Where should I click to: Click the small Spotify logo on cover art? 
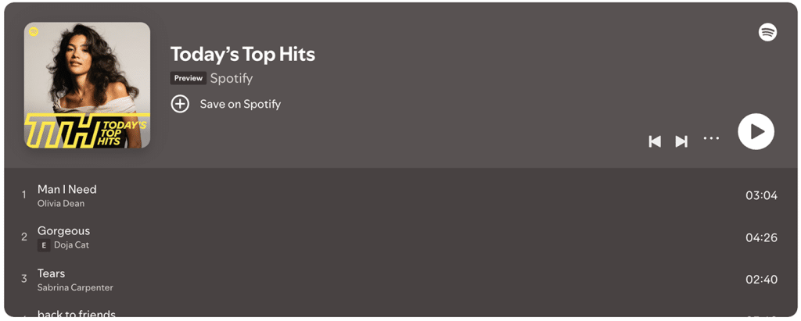[x=34, y=32]
